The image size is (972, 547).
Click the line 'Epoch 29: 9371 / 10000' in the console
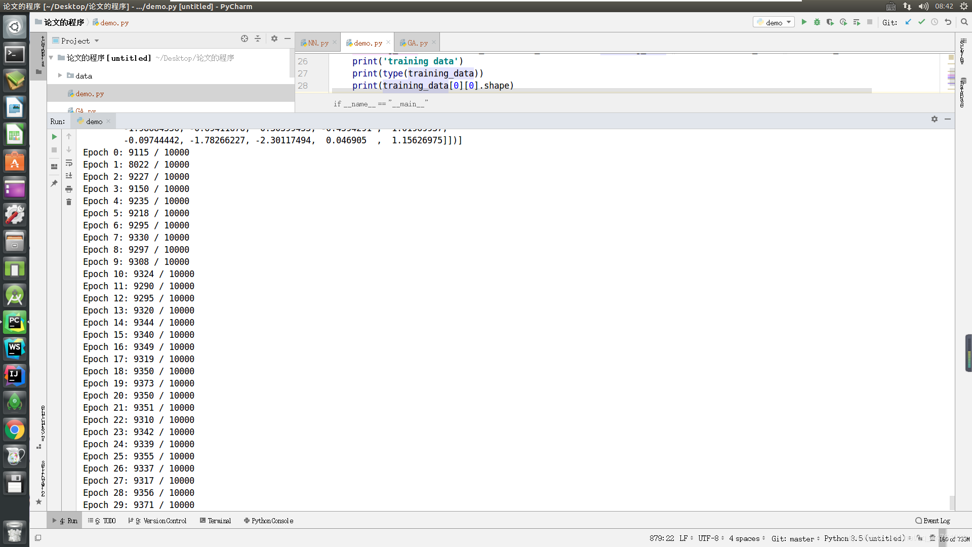[x=139, y=505]
